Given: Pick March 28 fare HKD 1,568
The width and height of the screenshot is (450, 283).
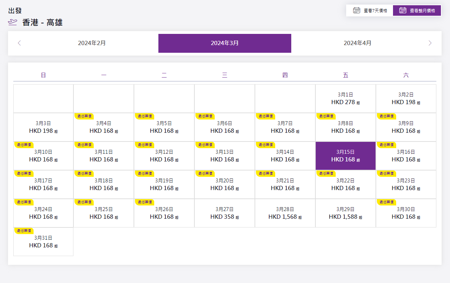Looking at the screenshot, I should 285,213.
